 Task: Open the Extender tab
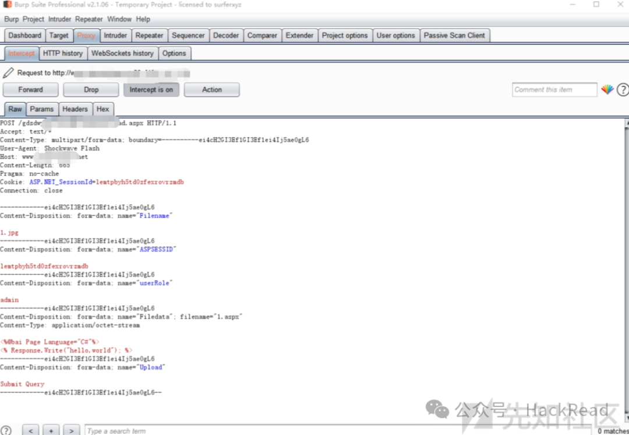coord(300,36)
